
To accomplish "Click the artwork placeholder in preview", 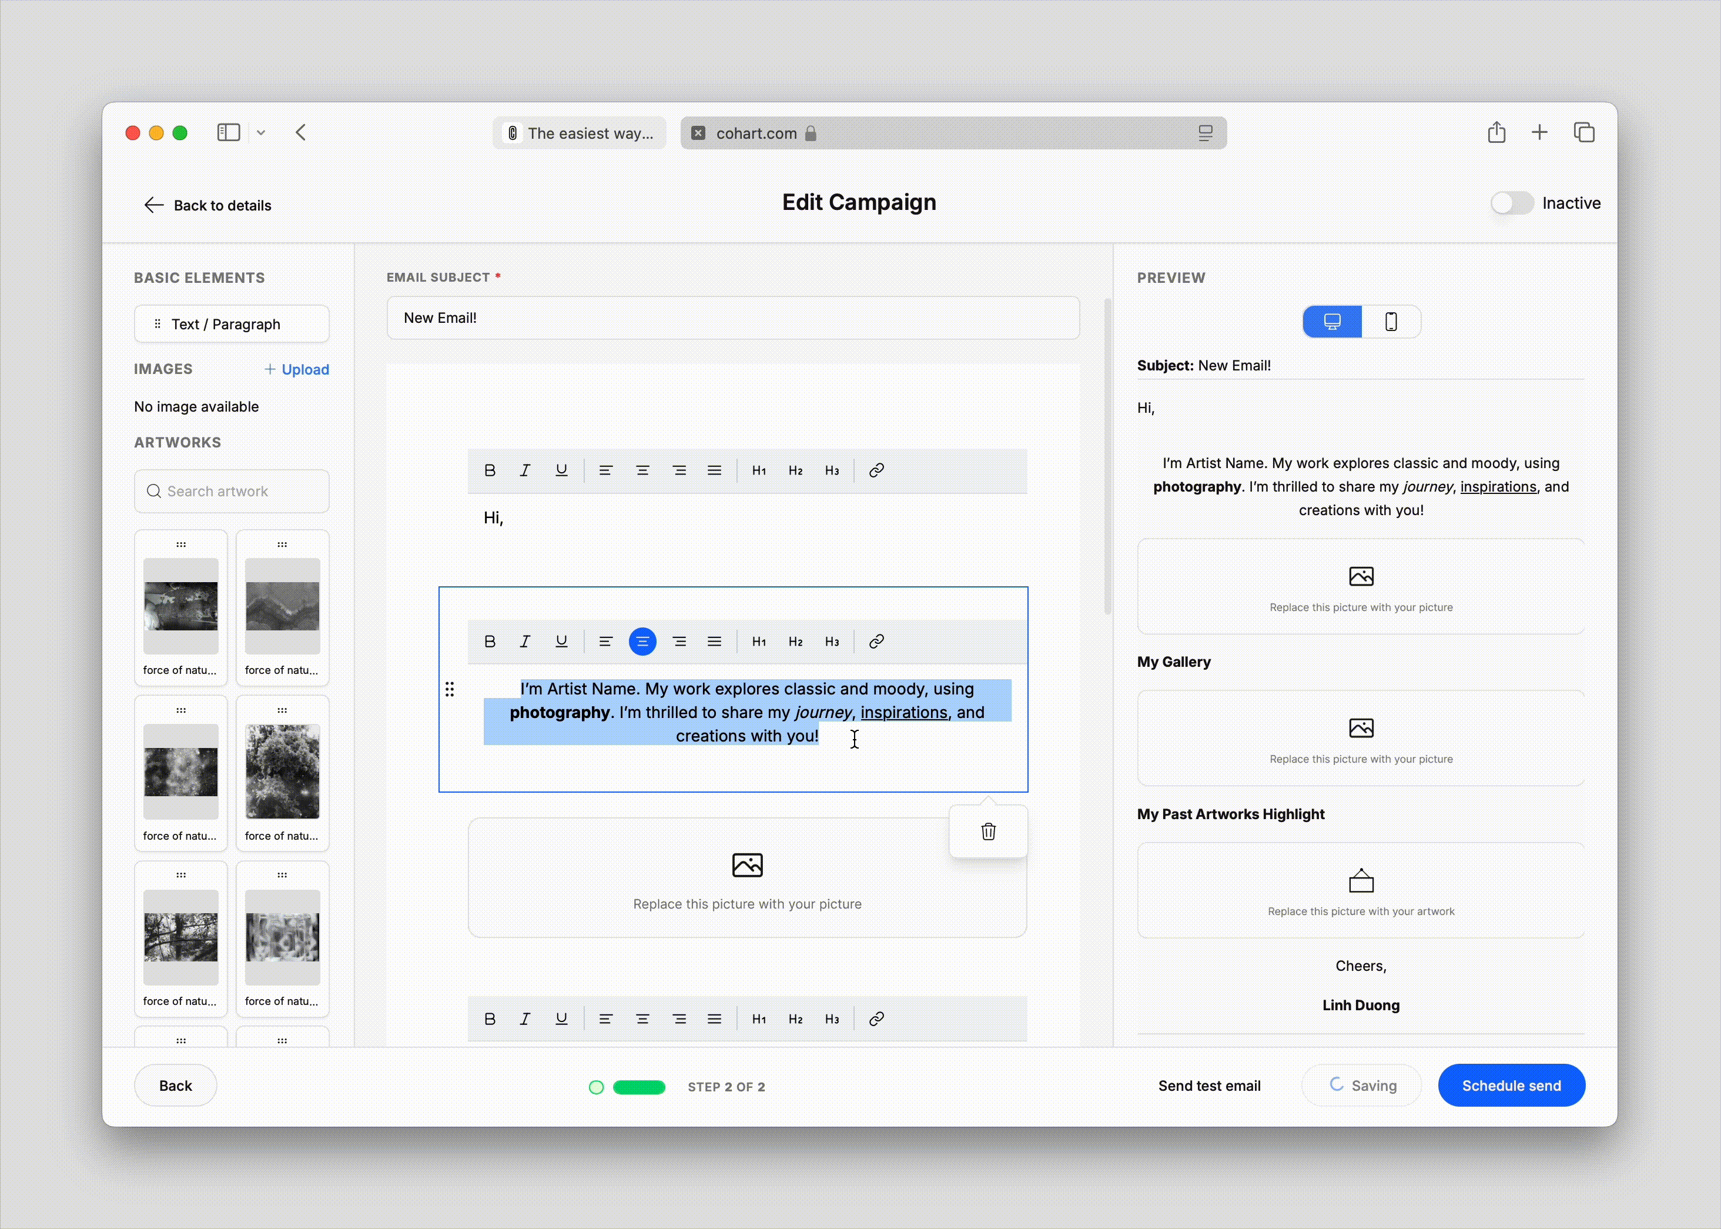I will [1361, 891].
